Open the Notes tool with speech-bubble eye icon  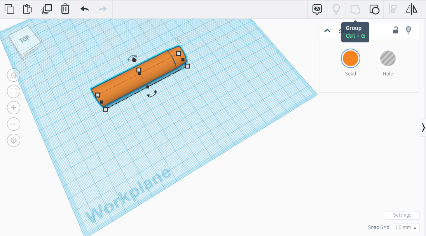pos(317,9)
